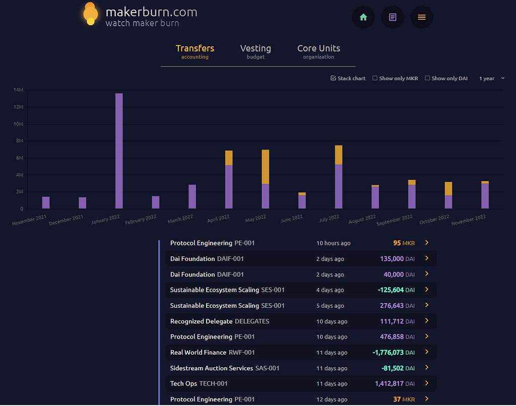The height and width of the screenshot is (406, 516).
Task: Click the green home icon button
Action: 363,17
